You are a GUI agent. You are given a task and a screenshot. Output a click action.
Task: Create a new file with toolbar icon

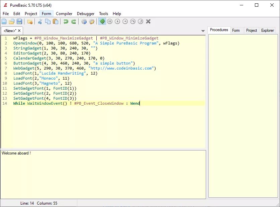(x=4, y=22)
